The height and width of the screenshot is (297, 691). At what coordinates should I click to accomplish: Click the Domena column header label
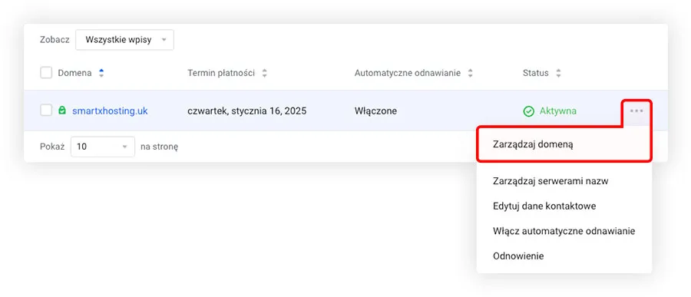75,73
